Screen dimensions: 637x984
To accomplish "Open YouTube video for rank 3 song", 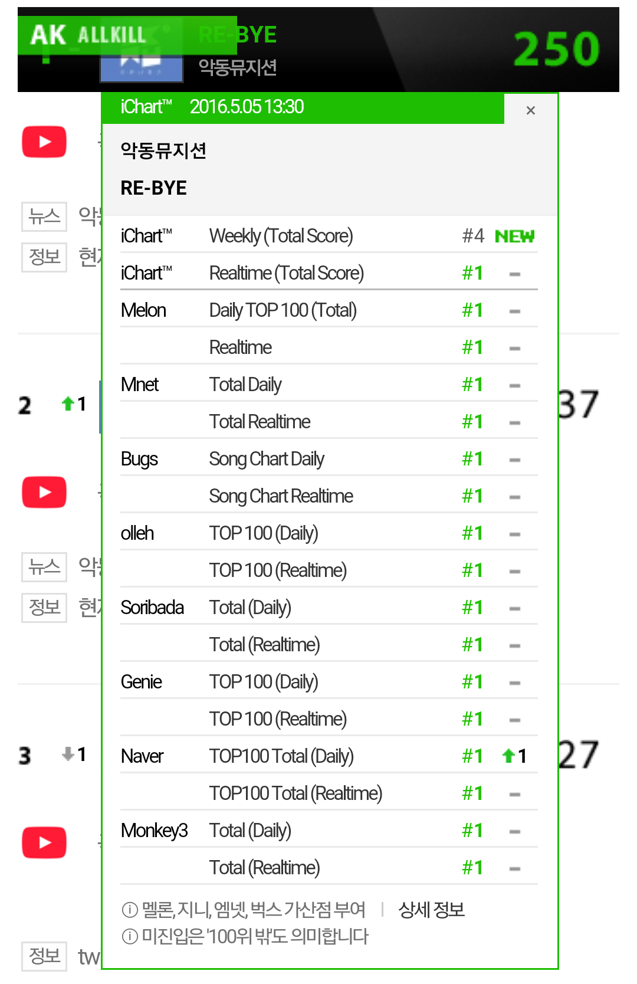I will (x=44, y=842).
